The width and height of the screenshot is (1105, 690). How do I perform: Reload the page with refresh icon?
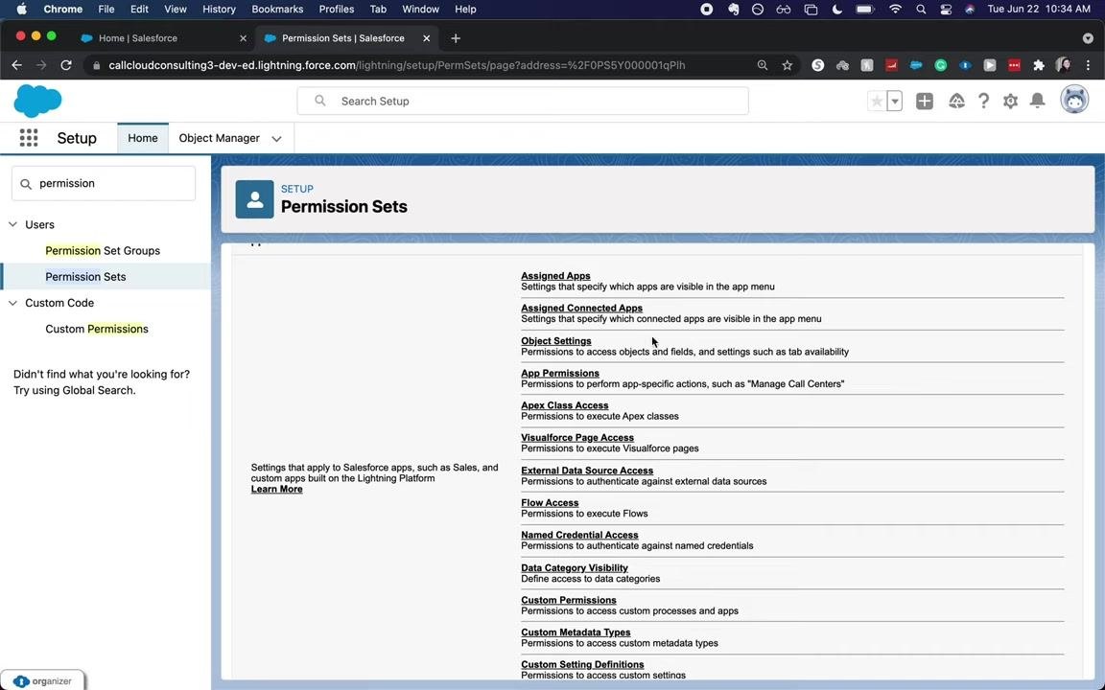click(x=66, y=65)
